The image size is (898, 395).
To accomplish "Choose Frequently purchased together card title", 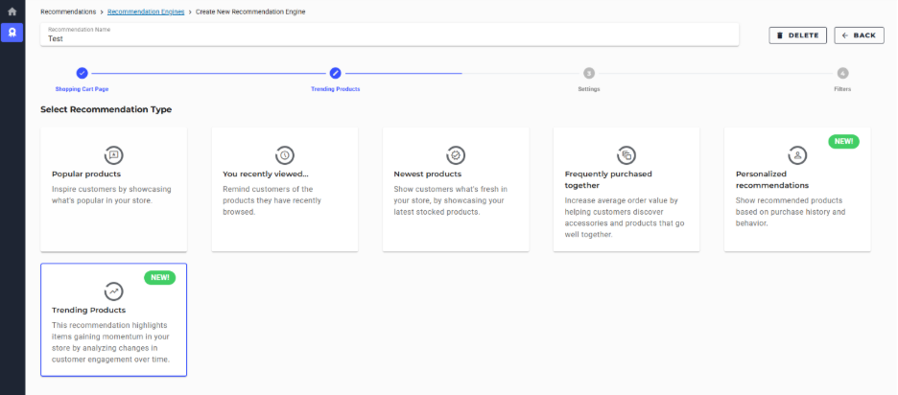I will pos(608,179).
